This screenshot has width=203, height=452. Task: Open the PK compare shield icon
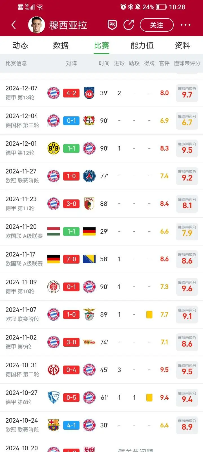click(x=112, y=25)
